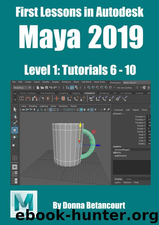
Task: Toggle wireframe on shaded in viewport
Action: [x=88, y=110]
